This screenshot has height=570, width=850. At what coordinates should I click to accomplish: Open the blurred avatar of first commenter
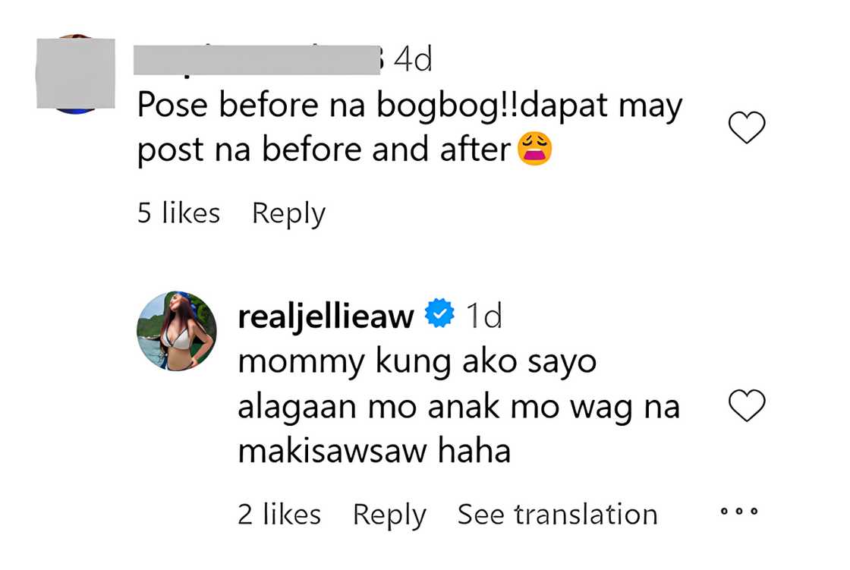75,74
